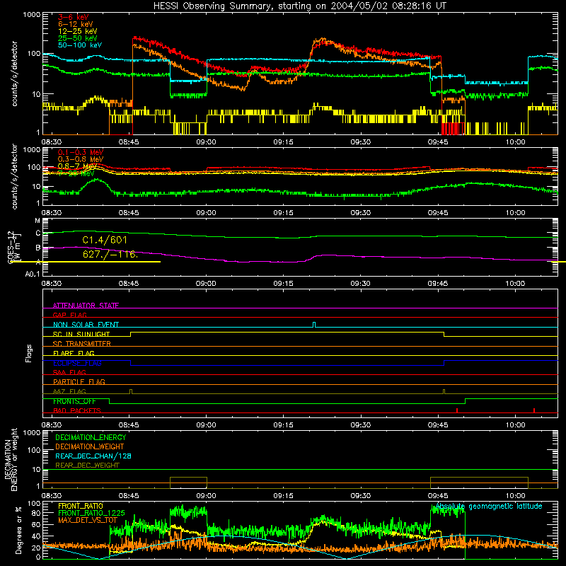Click the DECIMATION_ENERGY legend label
This screenshot has height=566, width=566.
91,437
